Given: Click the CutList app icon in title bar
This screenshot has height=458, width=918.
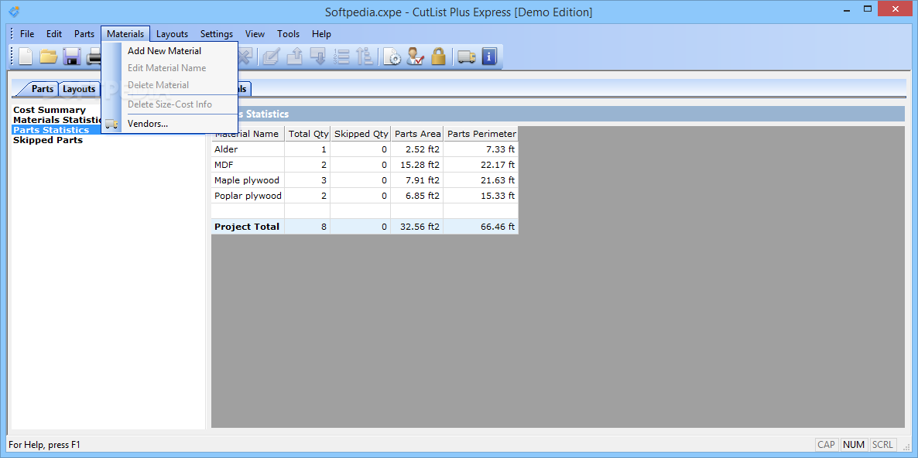Looking at the screenshot, I should [14, 11].
